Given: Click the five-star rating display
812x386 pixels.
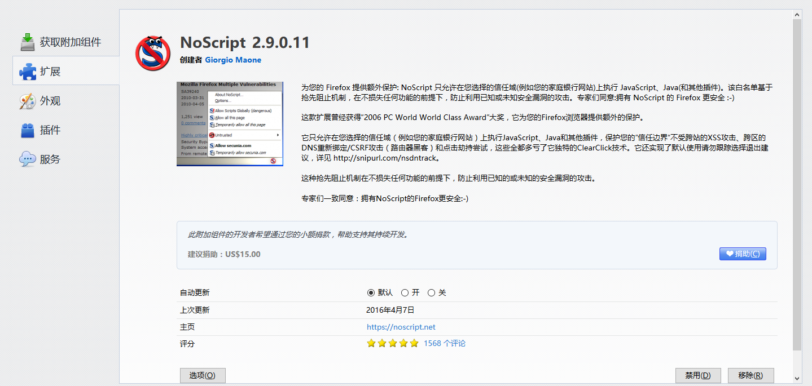Looking at the screenshot, I should click(x=393, y=343).
